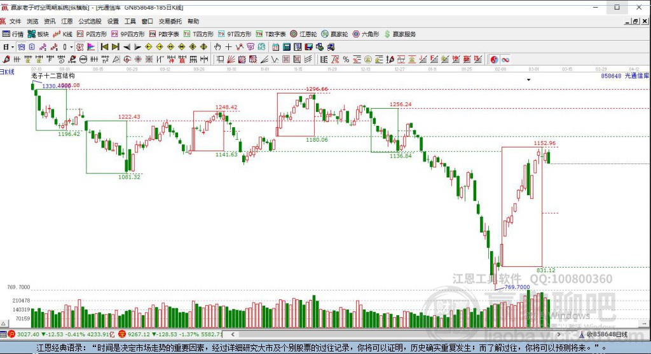This screenshot has width=651, height=354.
Task: Open 江恩轮 Gann wheel icon
Action: (303, 34)
